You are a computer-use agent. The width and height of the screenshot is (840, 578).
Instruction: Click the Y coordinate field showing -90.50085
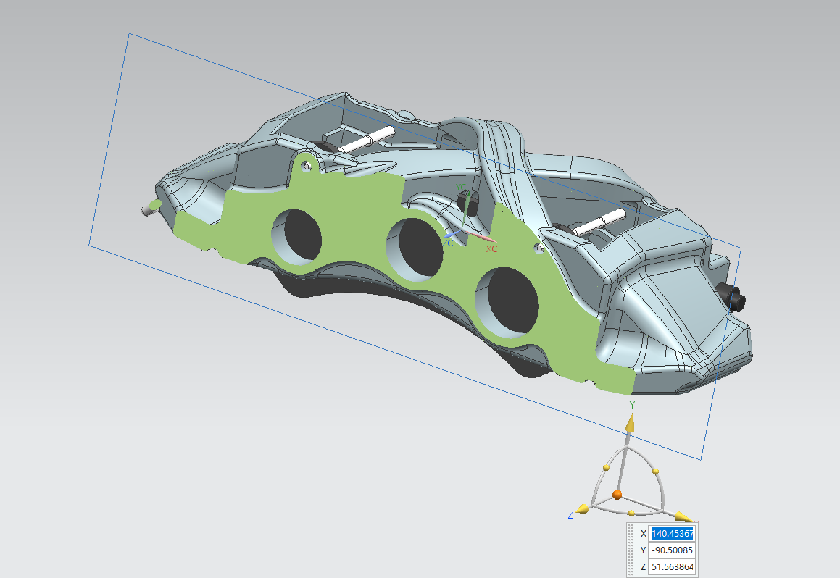(x=672, y=550)
